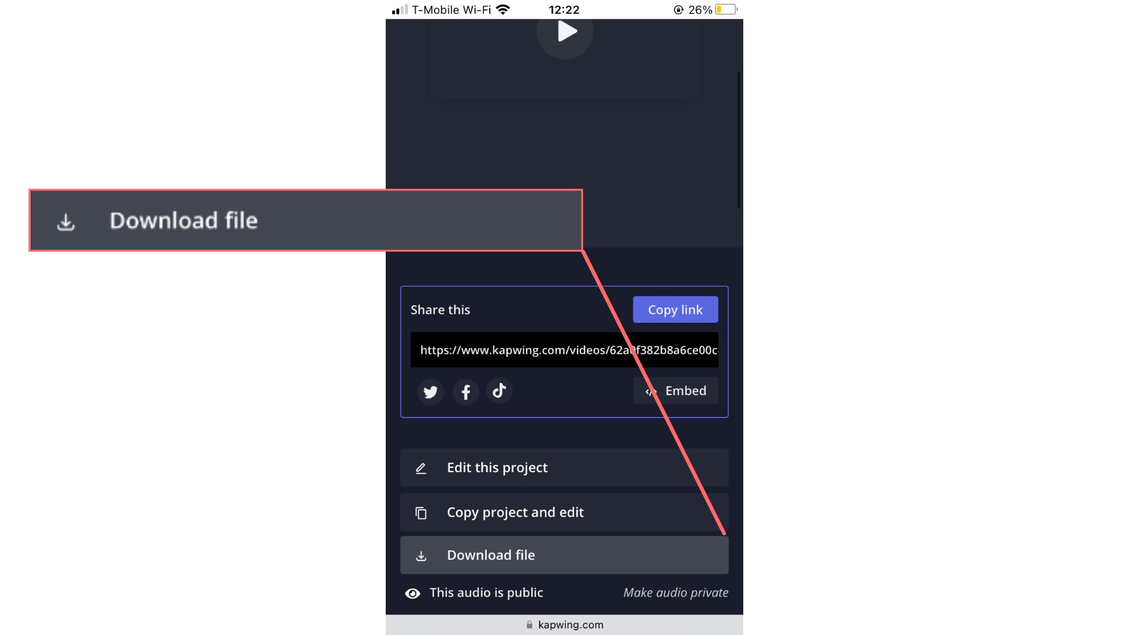Click Make audio private toggle link
Image resolution: width=1129 pixels, height=635 pixels.
(x=676, y=592)
